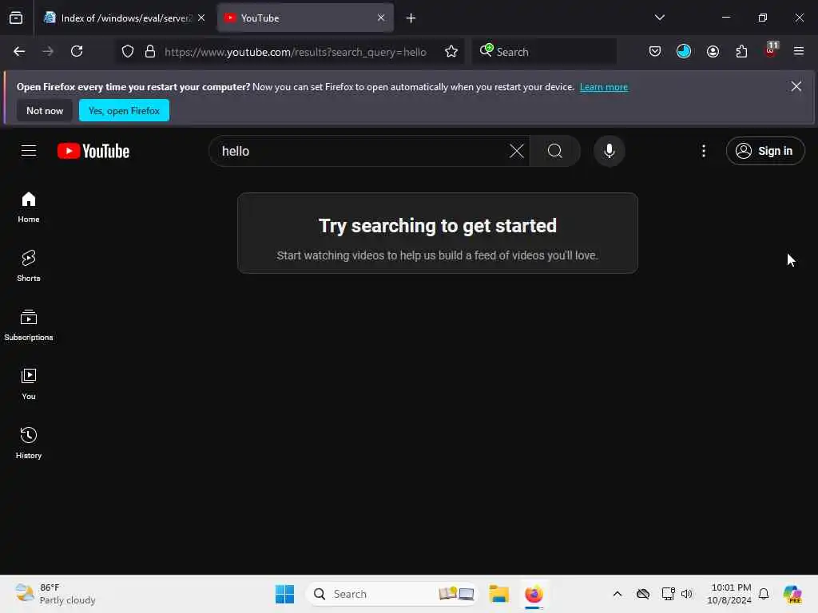
Task: Switch to Index of /windows/eval tab
Action: 125,18
